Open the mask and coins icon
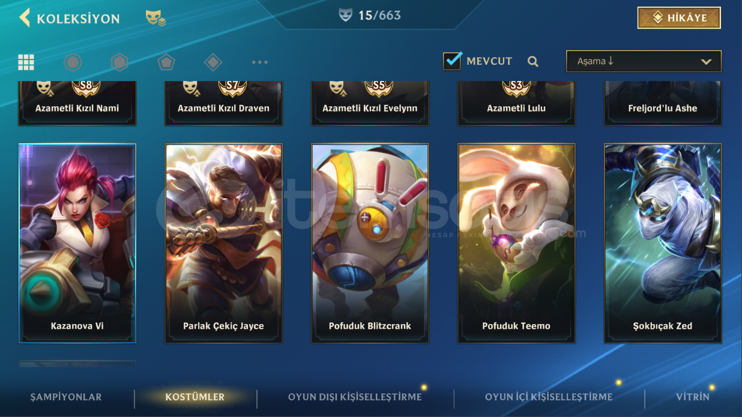 point(155,18)
